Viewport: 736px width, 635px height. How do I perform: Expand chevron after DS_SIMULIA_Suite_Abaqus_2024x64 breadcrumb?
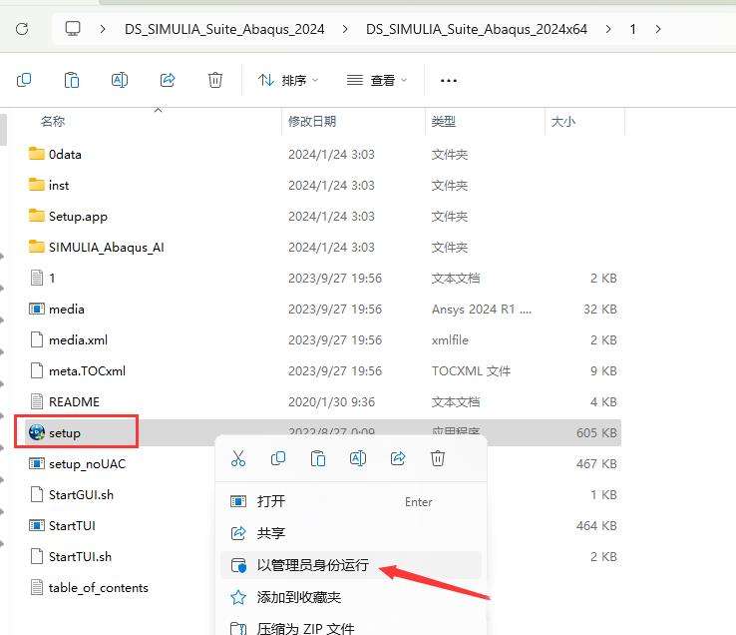click(608, 29)
